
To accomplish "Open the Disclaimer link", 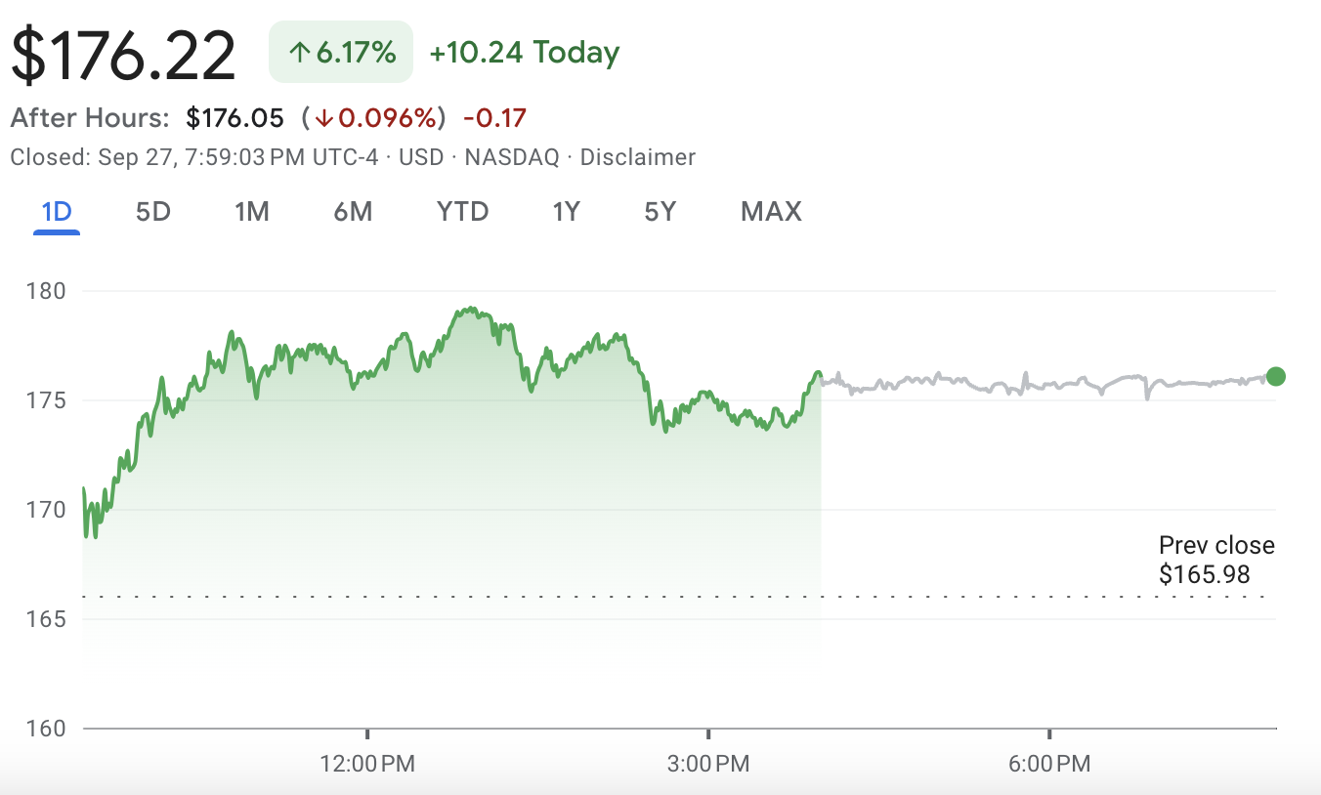I will coord(637,157).
